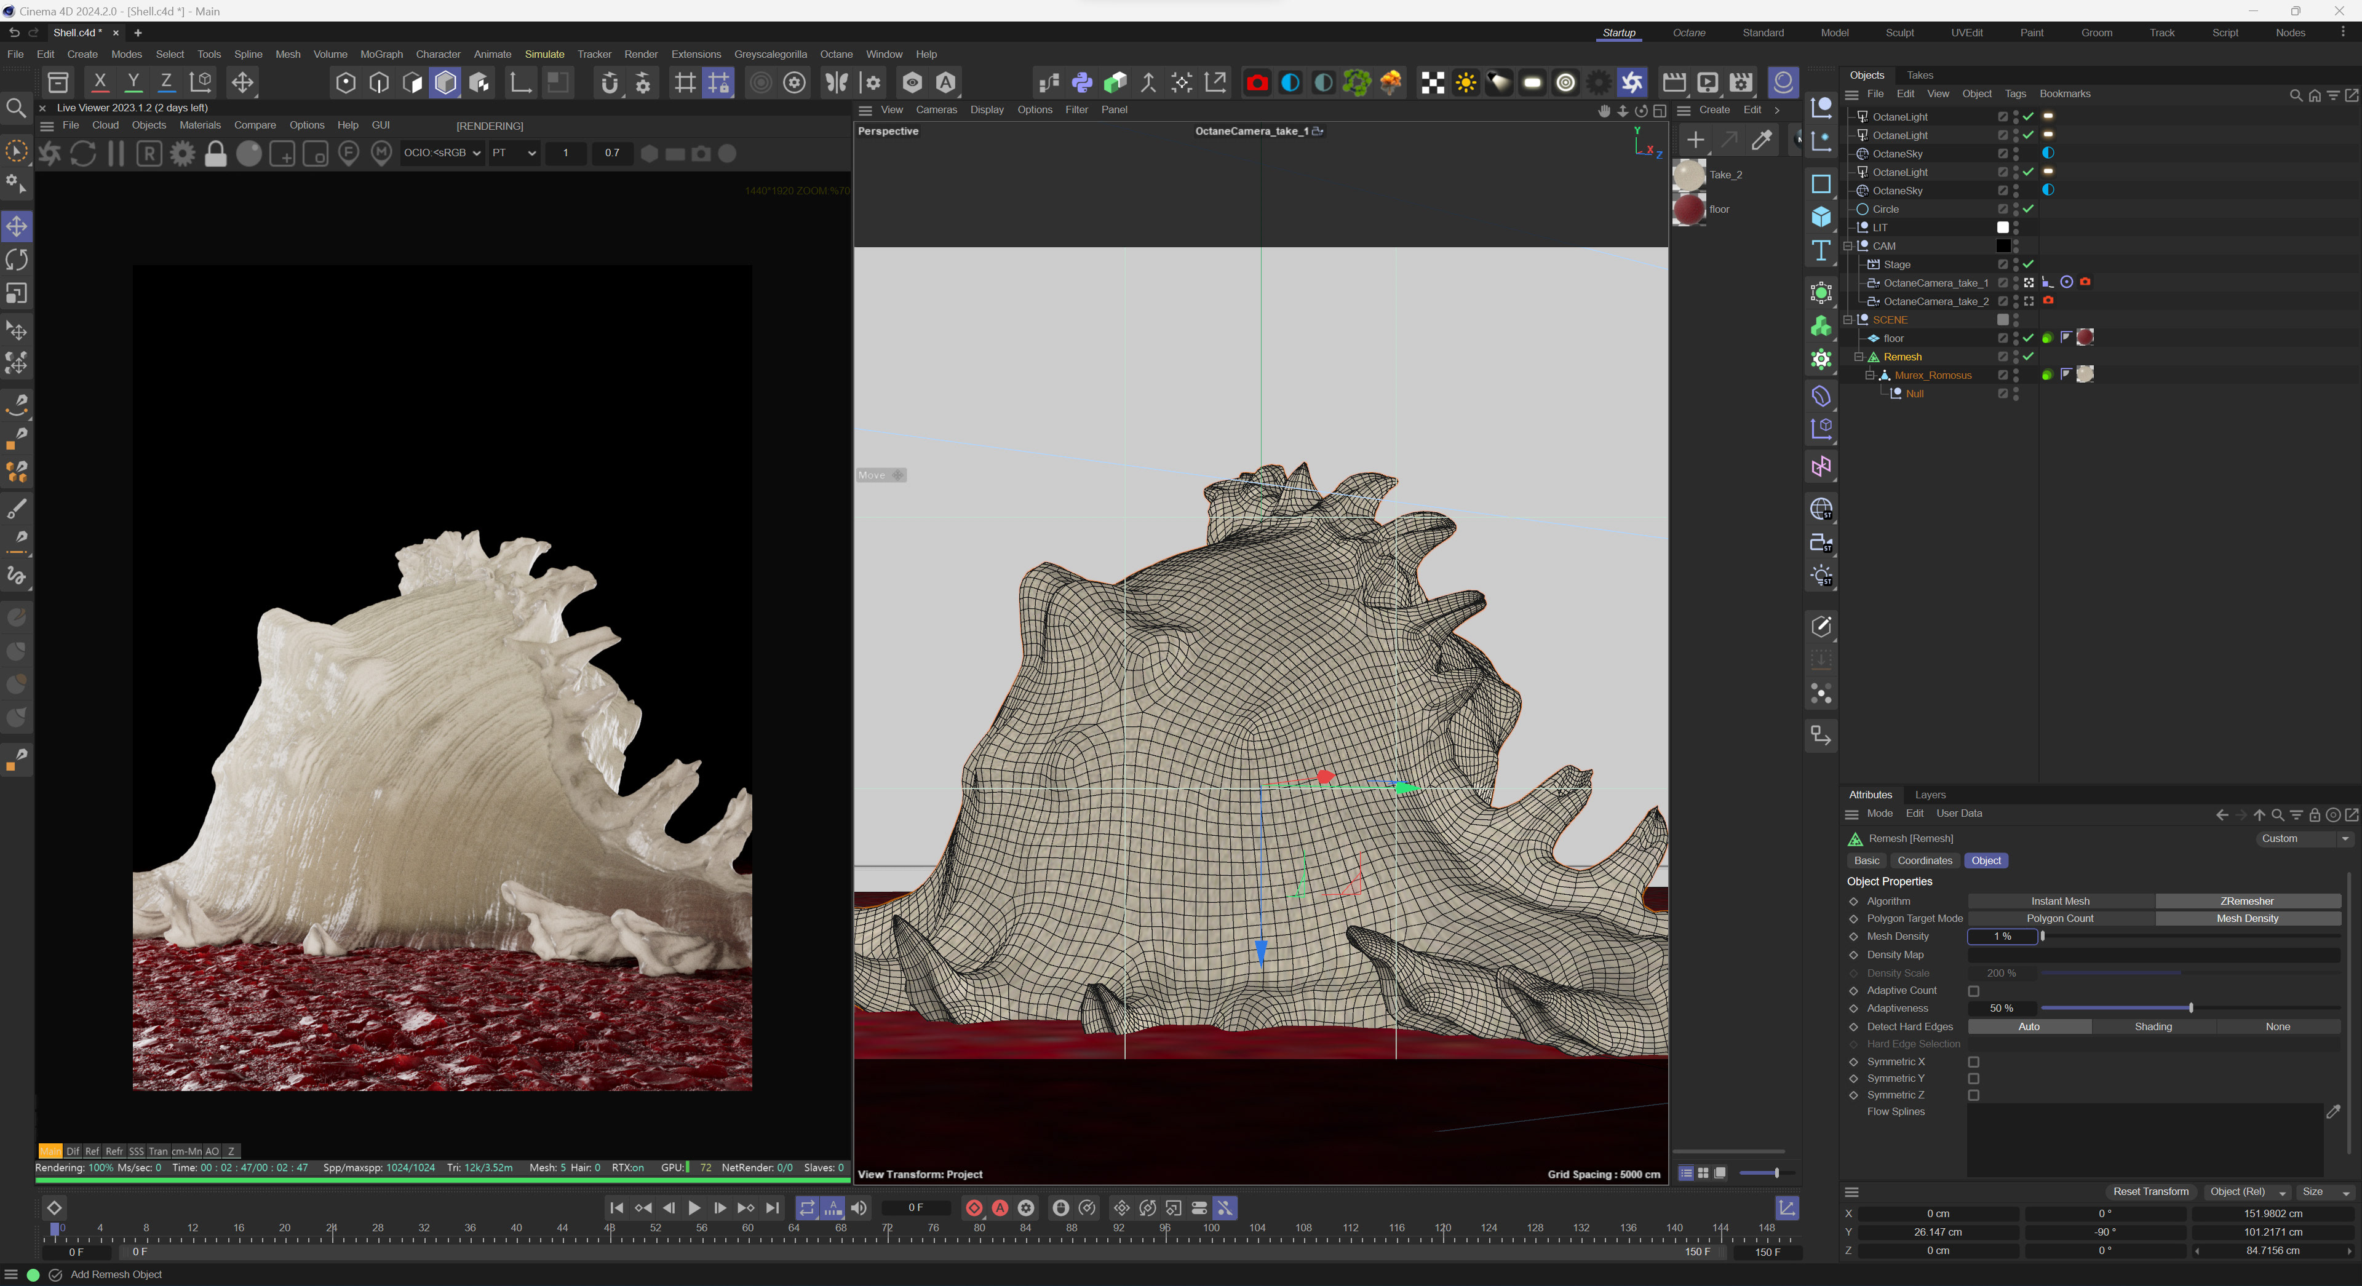Toggle visibility dots for Murex_Romosus object
The width and height of the screenshot is (2362, 1286).
tap(2016, 375)
